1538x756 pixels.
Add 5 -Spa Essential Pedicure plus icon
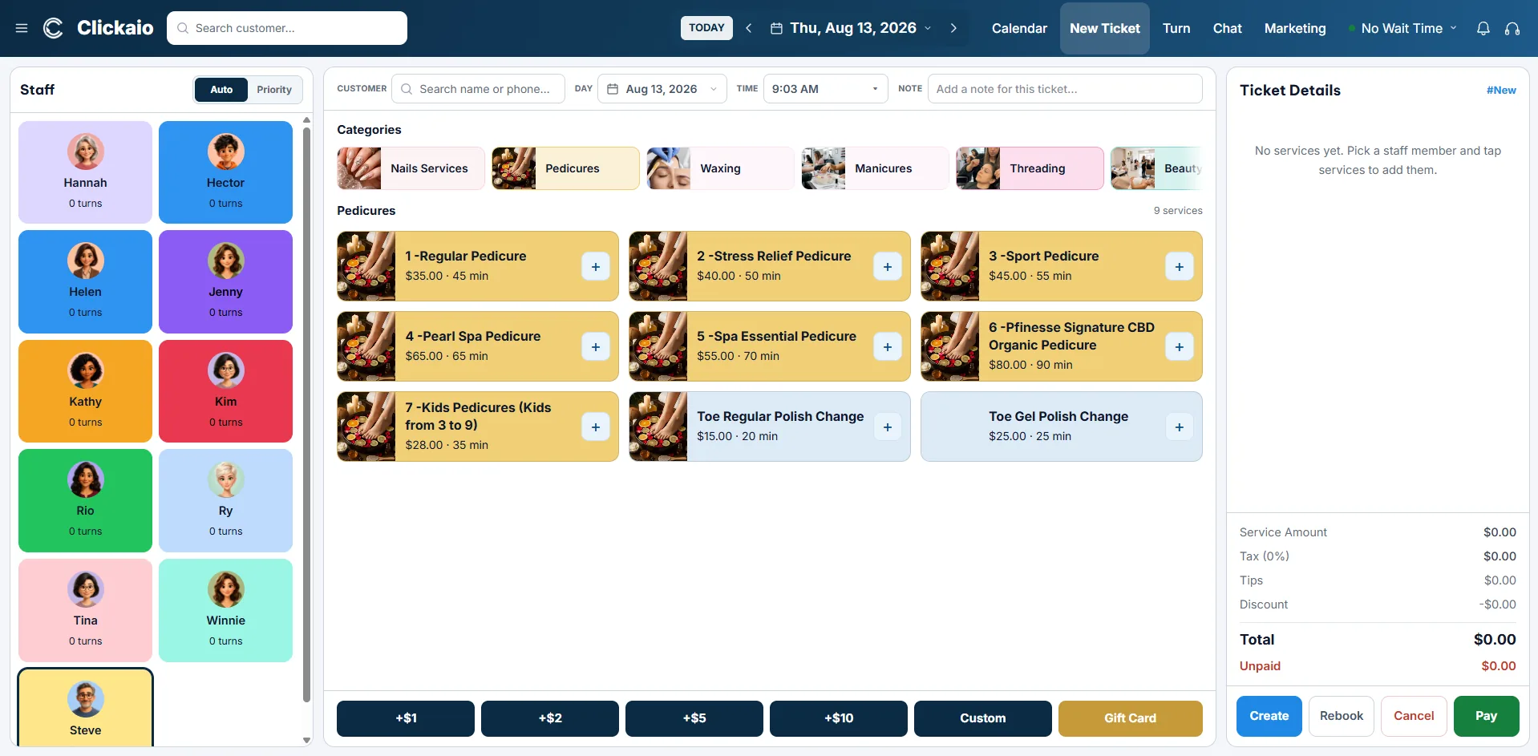tap(888, 346)
